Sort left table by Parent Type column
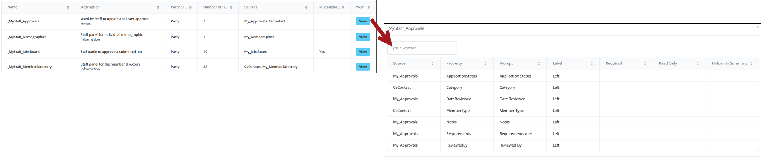 click(x=191, y=7)
